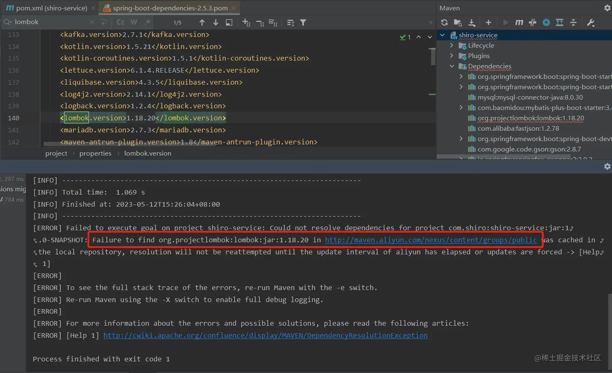Expand the Plugins node
Image resolution: width=612 pixels, height=373 pixels.
tap(452, 56)
